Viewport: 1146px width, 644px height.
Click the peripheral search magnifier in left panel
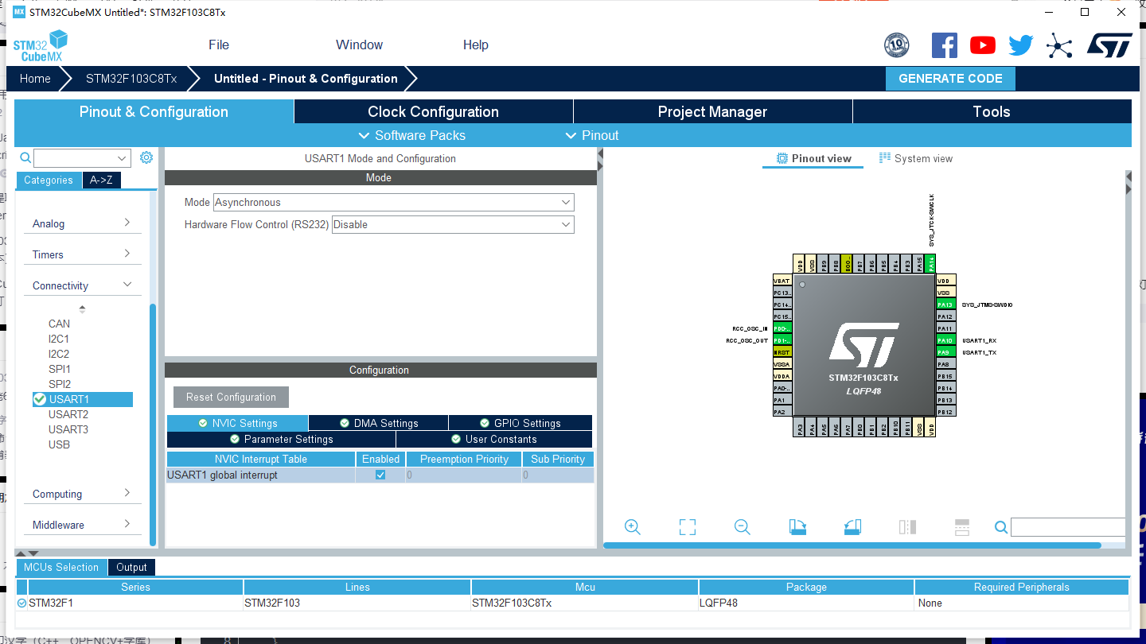pyautogui.click(x=25, y=157)
